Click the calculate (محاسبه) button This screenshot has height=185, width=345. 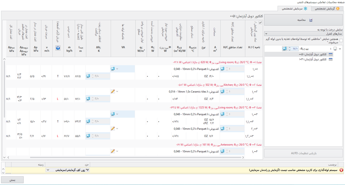point(304,20)
